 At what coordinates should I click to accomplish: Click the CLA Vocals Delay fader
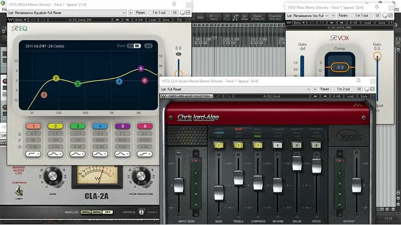[297, 163]
